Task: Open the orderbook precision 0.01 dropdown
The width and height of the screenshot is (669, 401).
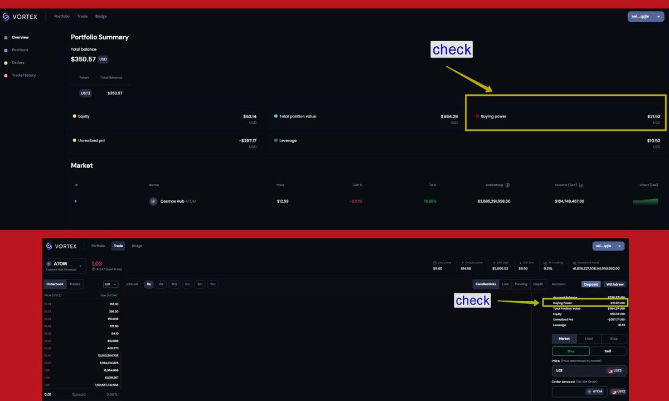Action: point(111,284)
